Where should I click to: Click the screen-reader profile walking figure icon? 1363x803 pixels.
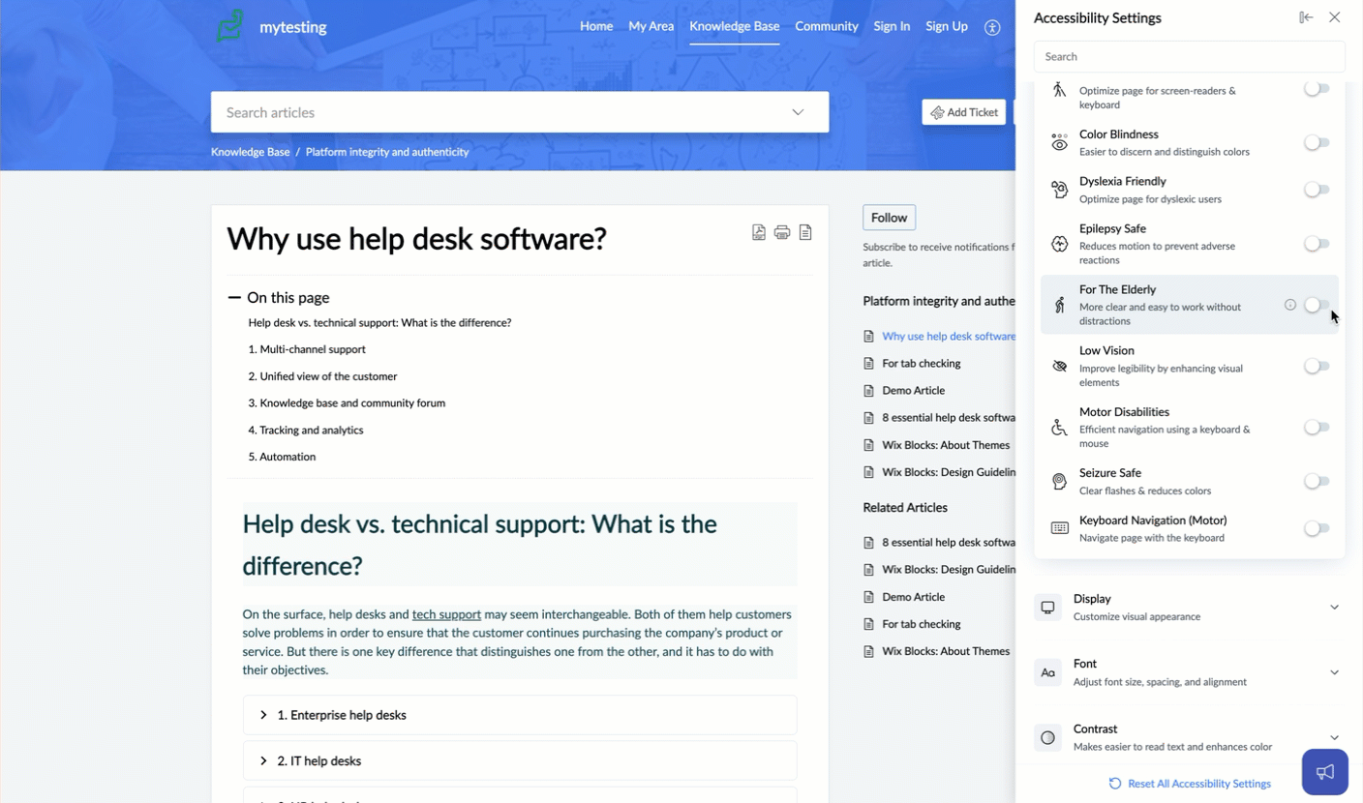tap(1059, 90)
